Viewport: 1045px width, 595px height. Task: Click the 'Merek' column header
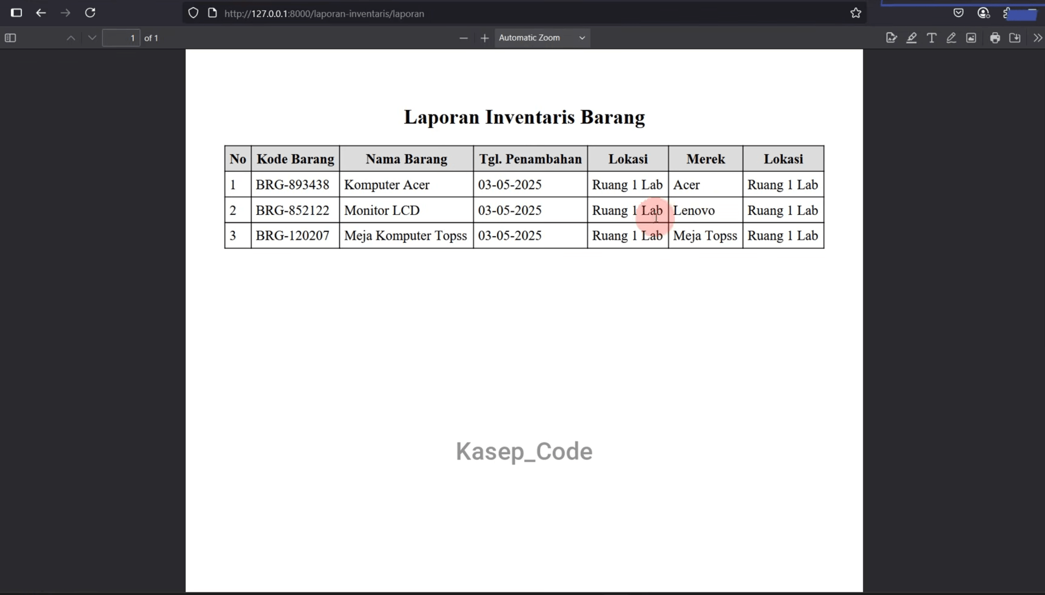coord(706,159)
